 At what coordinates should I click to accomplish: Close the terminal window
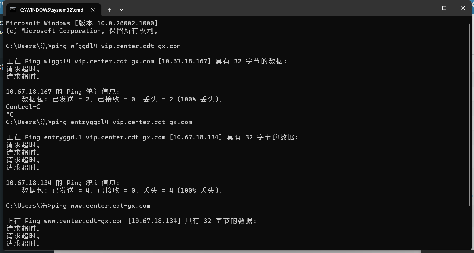click(463, 8)
